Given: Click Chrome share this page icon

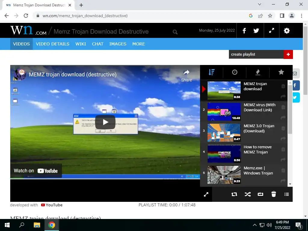Looking at the screenshot, I should pos(260,16).
